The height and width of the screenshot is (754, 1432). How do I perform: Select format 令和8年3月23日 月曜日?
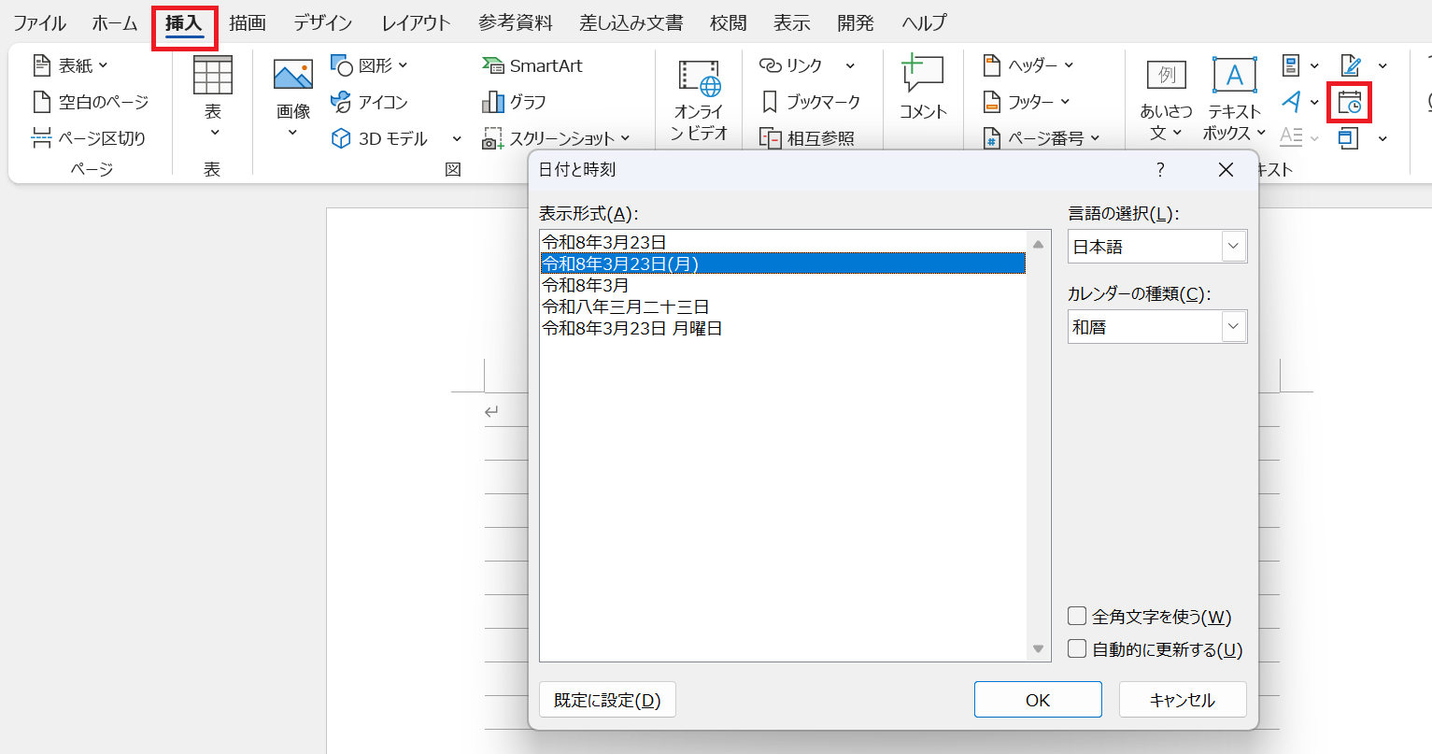point(783,328)
